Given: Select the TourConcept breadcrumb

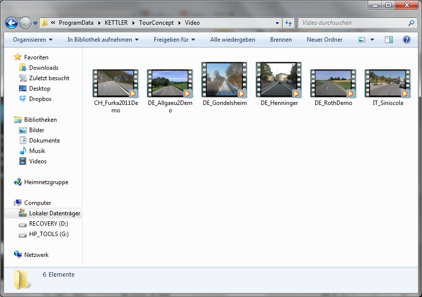Looking at the screenshot, I should (x=156, y=23).
